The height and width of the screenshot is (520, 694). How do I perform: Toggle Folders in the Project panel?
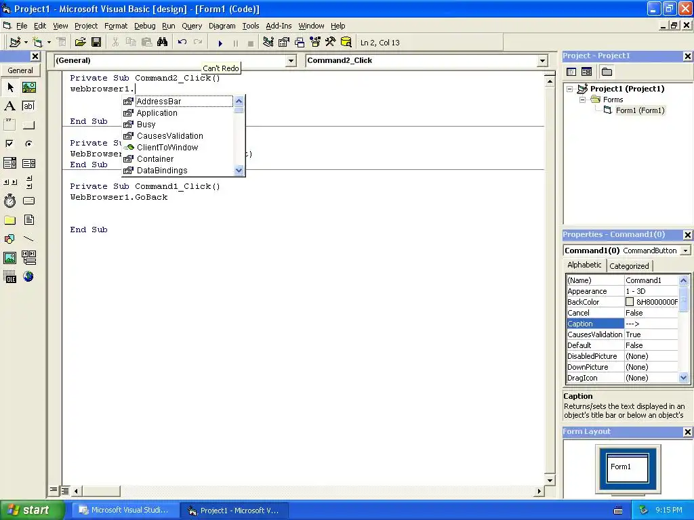(607, 72)
